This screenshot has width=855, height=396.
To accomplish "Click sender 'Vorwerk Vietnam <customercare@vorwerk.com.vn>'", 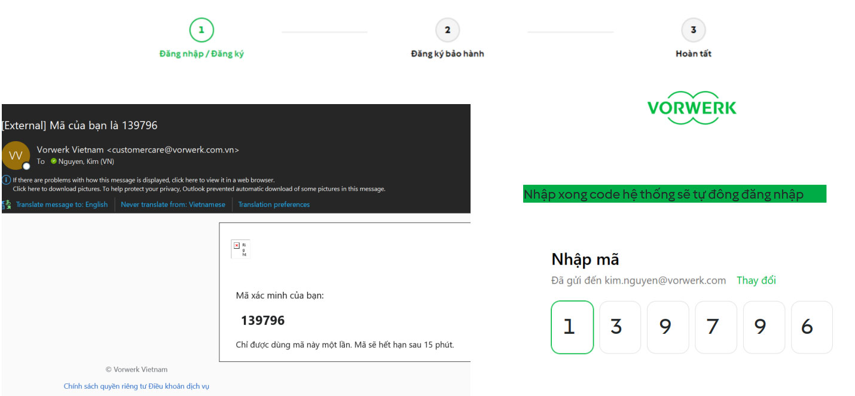I will [138, 150].
